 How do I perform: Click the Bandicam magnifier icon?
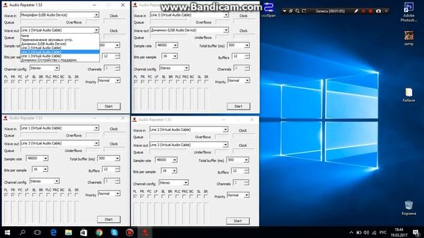tap(297, 11)
